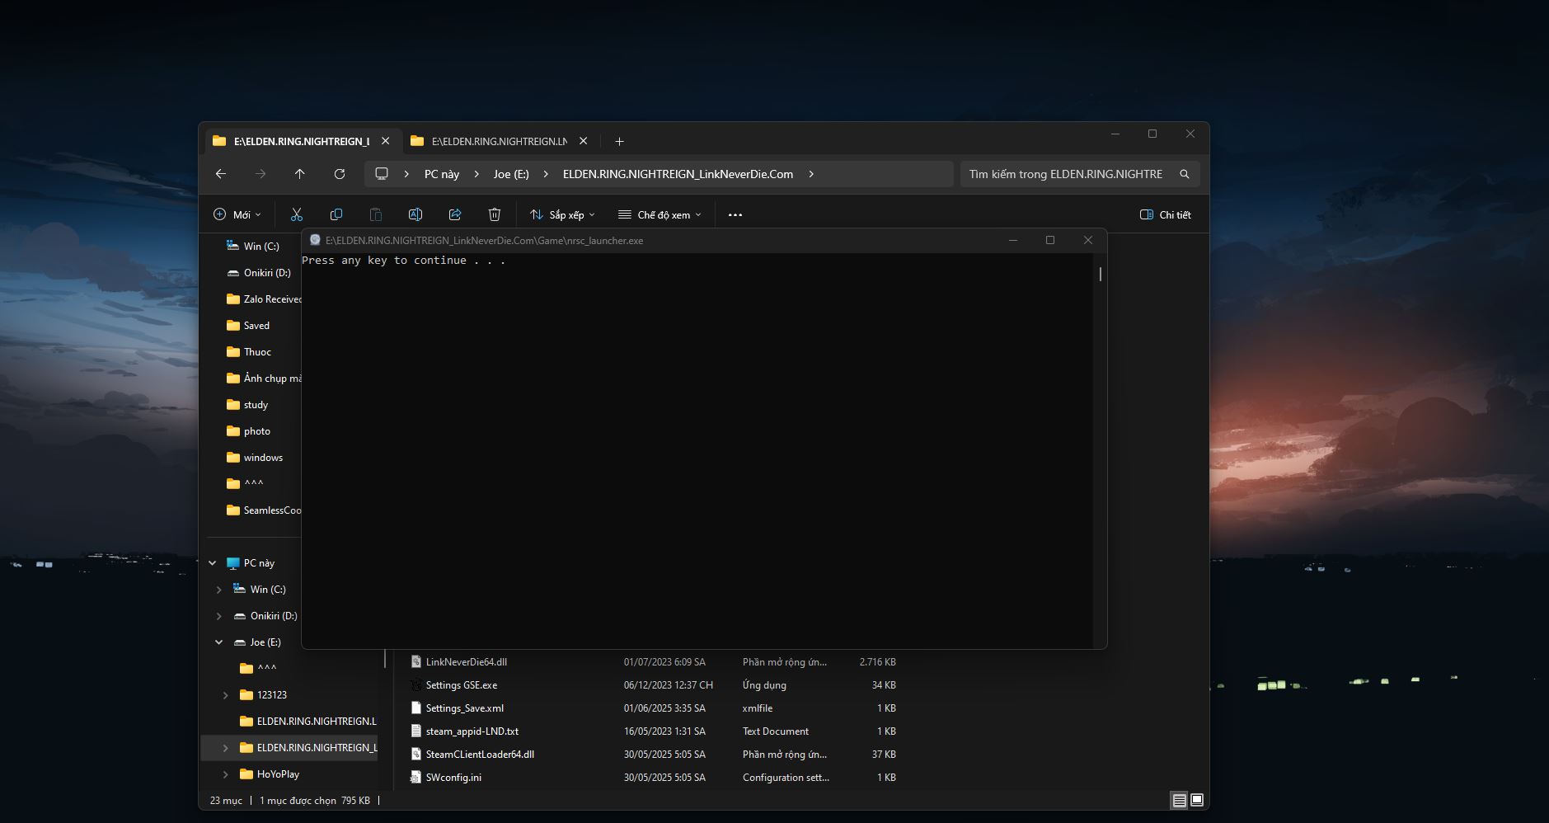Open the Chế độ xem view dropdown
This screenshot has width=1549, height=823.
[659, 214]
